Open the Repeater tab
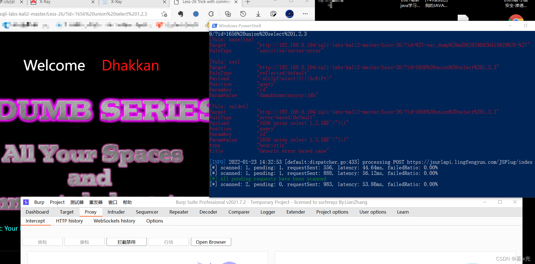Screen dimensions: 535x264 (179, 212)
